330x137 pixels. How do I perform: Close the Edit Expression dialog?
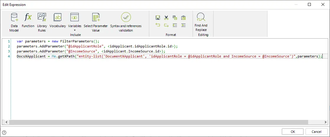pos(323,4)
